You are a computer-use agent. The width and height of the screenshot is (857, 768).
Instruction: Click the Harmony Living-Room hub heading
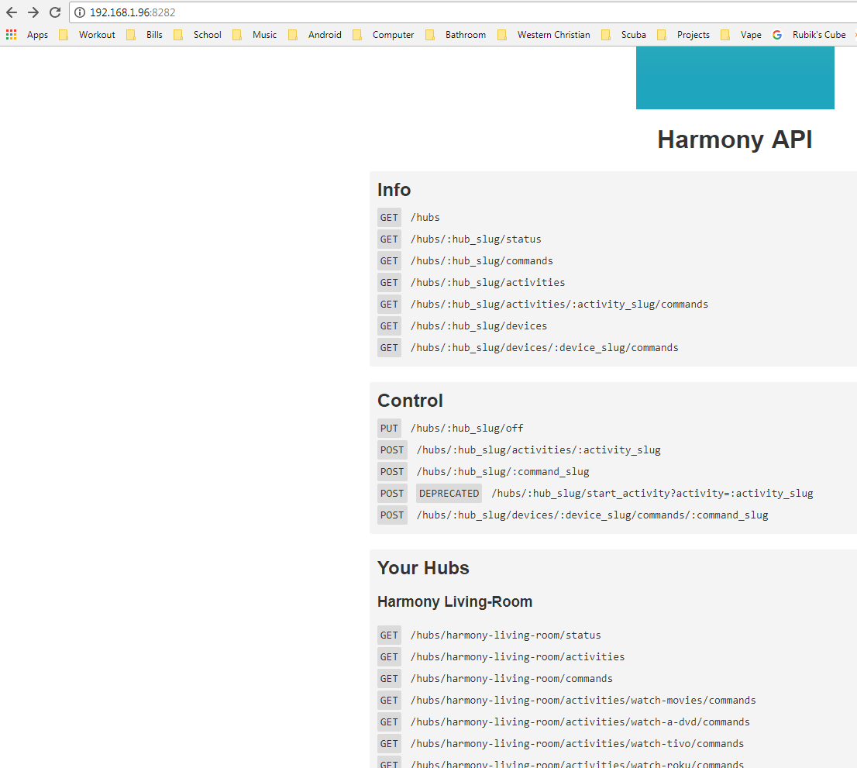455,602
